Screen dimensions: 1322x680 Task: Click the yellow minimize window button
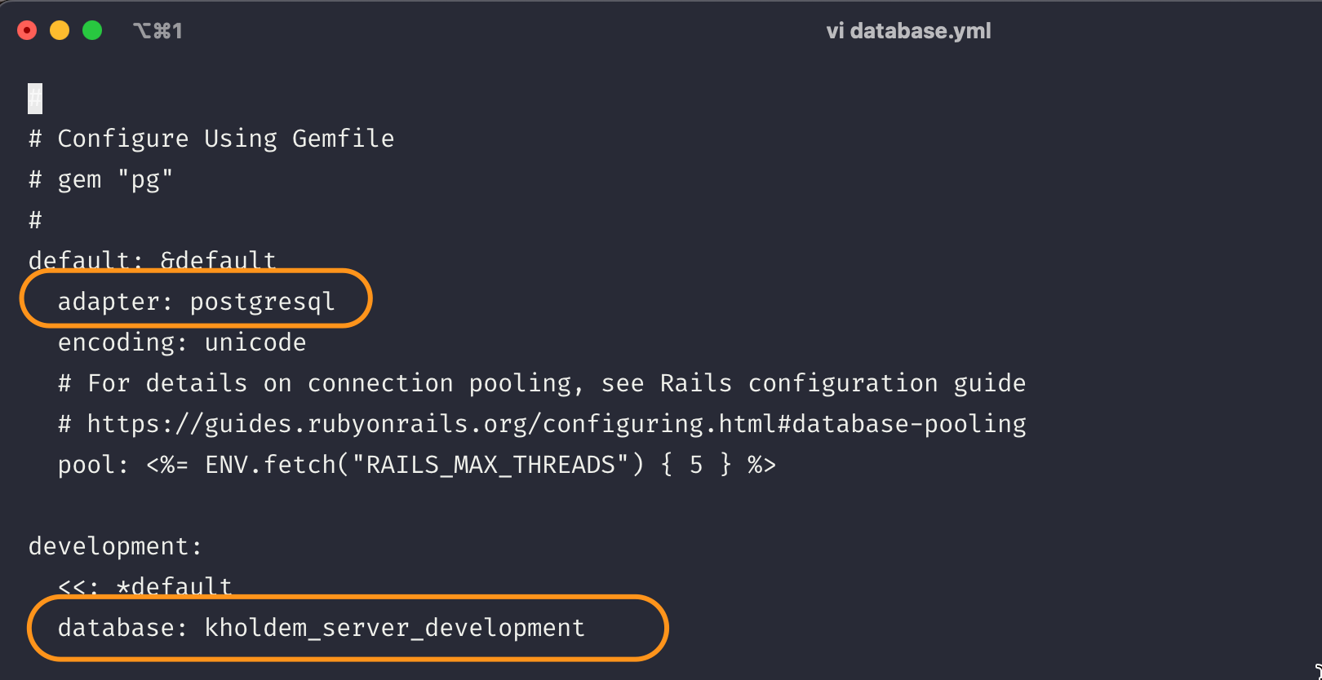coord(60,31)
